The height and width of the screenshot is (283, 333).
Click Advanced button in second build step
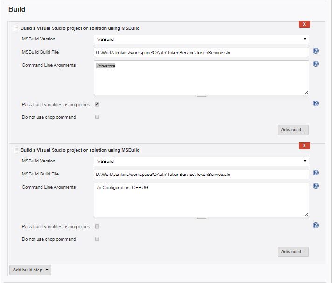pyautogui.click(x=293, y=252)
